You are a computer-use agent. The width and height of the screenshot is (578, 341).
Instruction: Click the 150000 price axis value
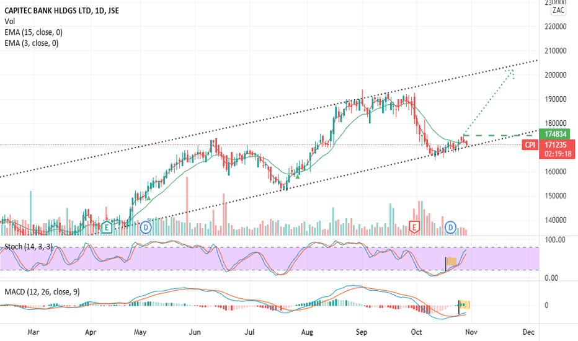coord(556,196)
